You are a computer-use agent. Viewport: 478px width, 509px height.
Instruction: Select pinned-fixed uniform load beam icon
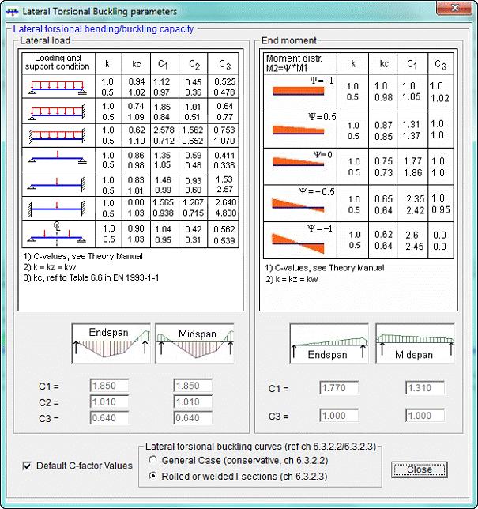pos(57,111)
